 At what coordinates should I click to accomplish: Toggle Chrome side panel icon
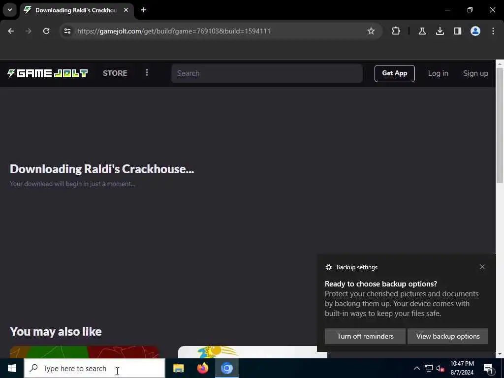(458, 31)
